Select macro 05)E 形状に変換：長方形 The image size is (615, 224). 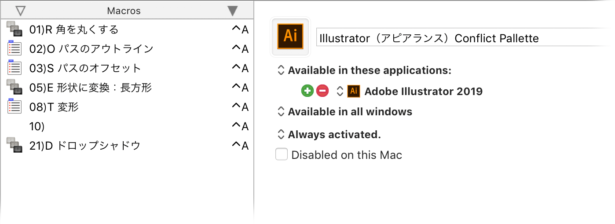click(127, 87)
